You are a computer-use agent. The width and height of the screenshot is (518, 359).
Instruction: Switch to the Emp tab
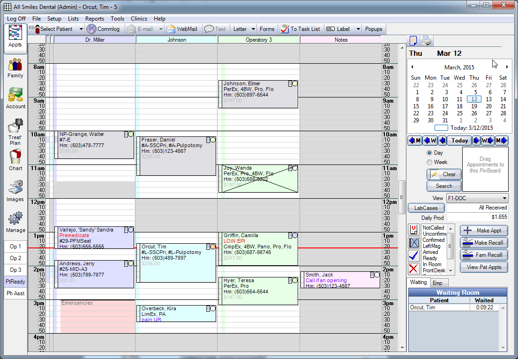pyautogui.click(x=437, y=283)
